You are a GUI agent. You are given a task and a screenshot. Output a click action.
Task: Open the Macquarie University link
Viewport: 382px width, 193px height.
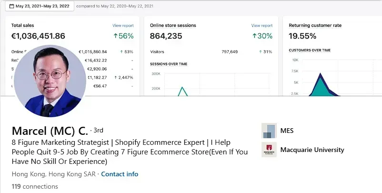(312, 150)
